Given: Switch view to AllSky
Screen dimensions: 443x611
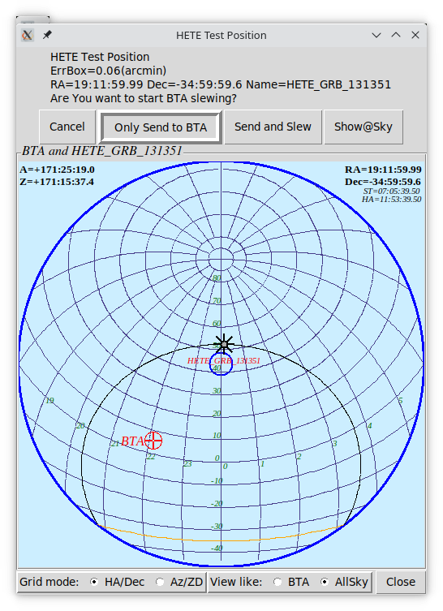Looking at the screenshot, I should pos(325,582).
